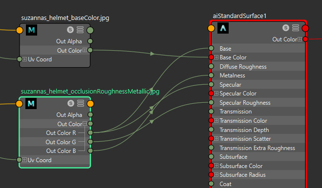This screenshot has width=322, height=188.
Task: Click Diffuse Roughness attribute label
Action: point(243,67)
